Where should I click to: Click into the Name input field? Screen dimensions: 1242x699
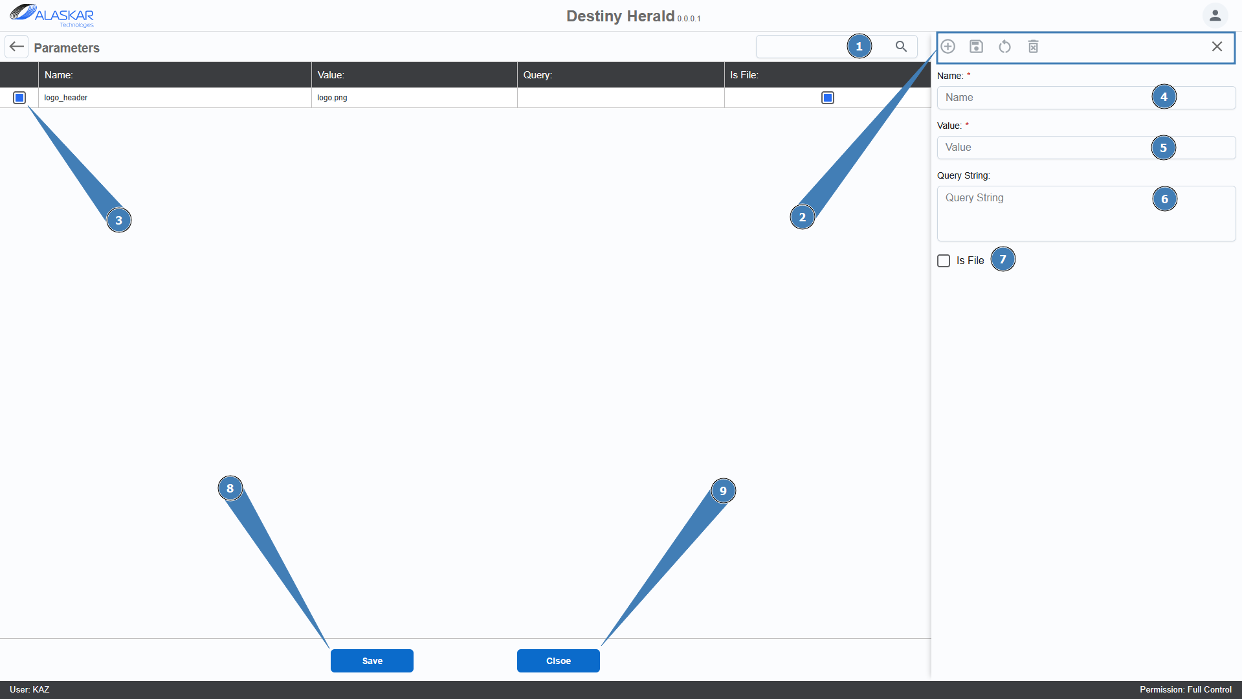coord(1086,98)
